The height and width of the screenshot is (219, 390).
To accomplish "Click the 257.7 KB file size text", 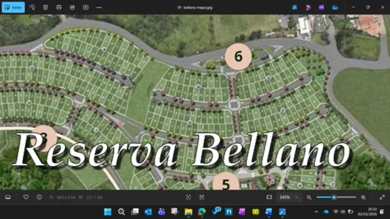I will click(94, 197).
